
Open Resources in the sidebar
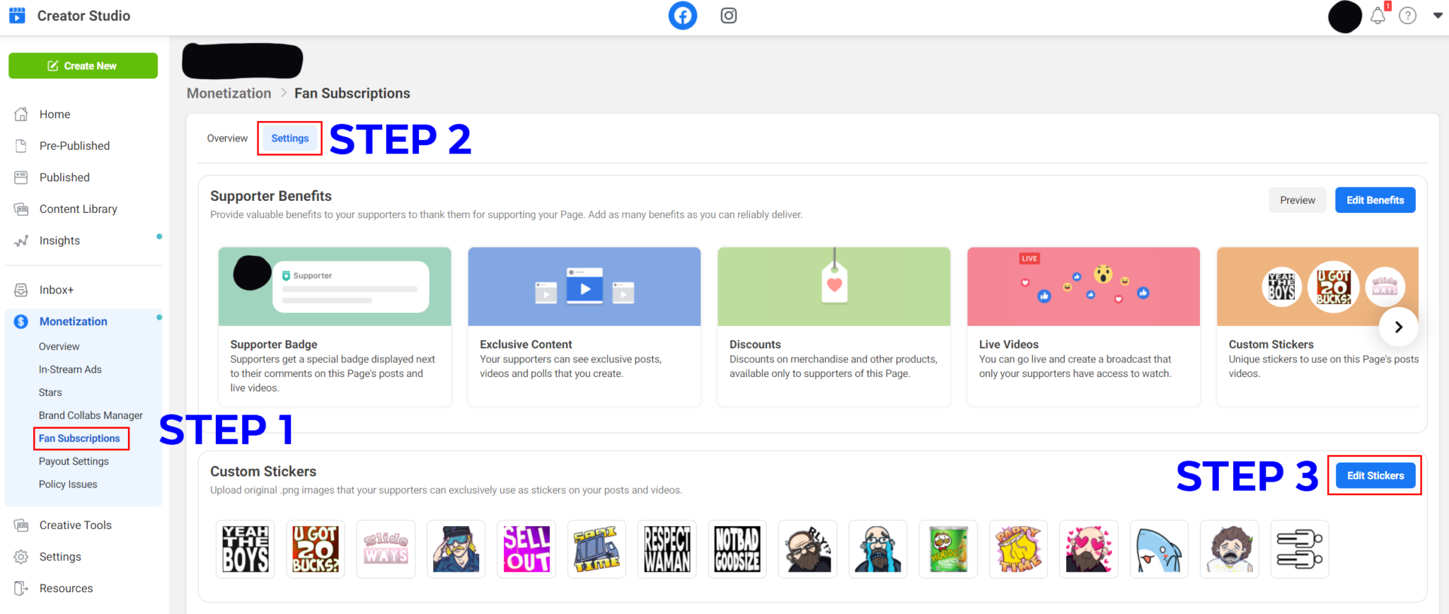pyautogui.click(x=66, y=589)
